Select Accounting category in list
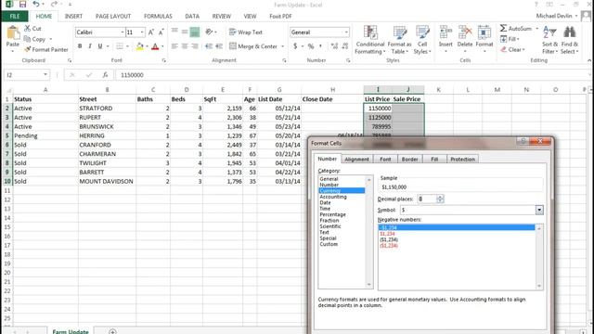The width and height of the screenshot is (594, 334). click(x=333, y=197)
